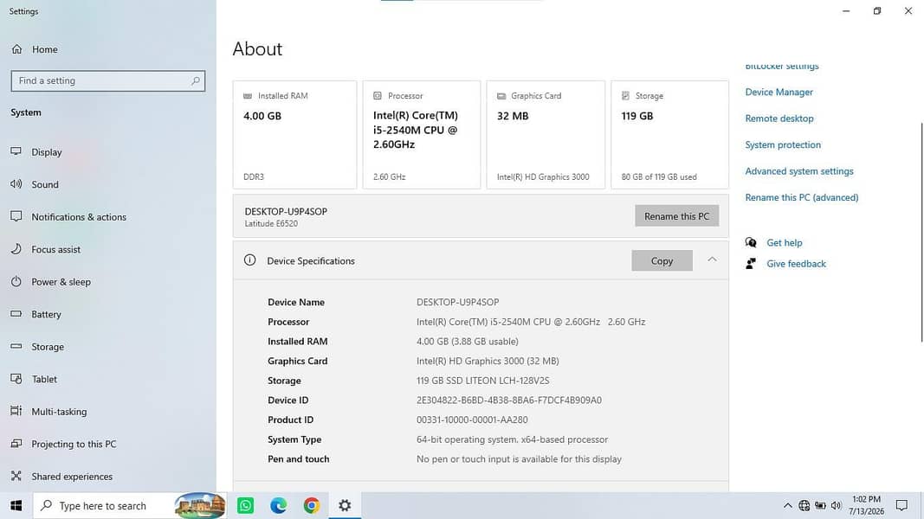Copy the device specifications

[662, 260]
